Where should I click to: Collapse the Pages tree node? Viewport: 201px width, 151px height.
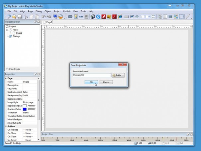(x=7, y=30)
